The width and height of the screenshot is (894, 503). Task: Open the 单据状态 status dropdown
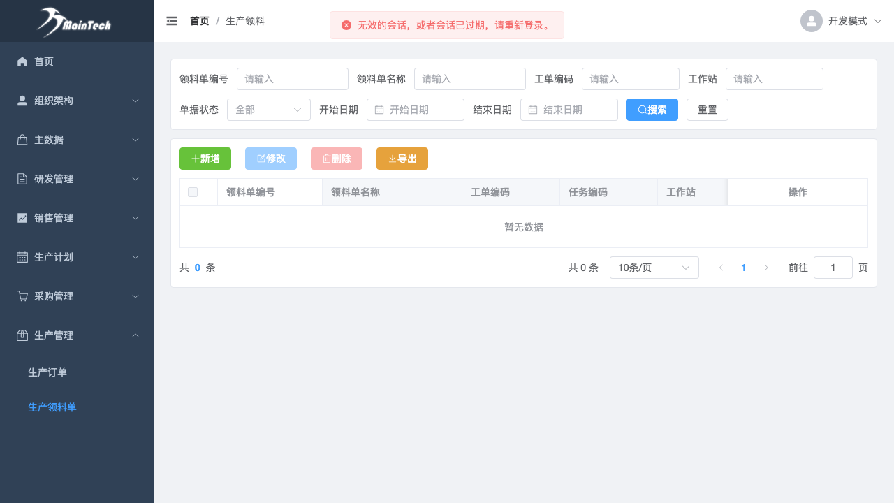coord(268,110)
